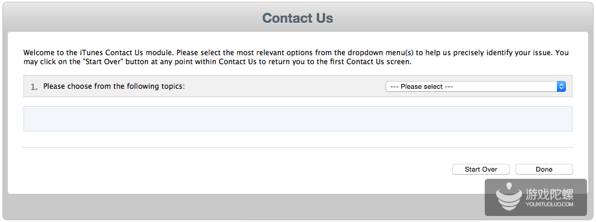Click the YOUXITUOLUO.COM watermark text

[x=550, y=204]
